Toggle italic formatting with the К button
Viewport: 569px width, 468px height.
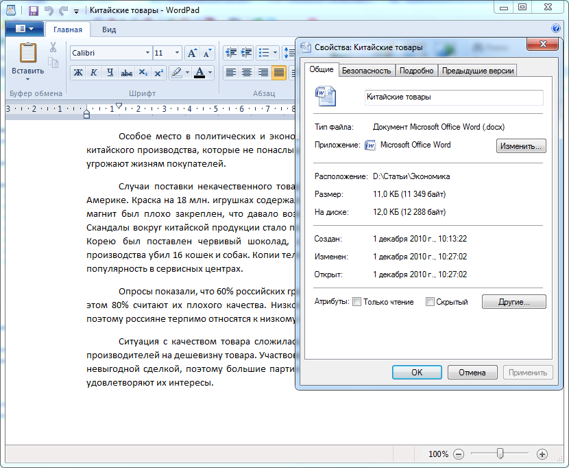click(x=93, y=73)
